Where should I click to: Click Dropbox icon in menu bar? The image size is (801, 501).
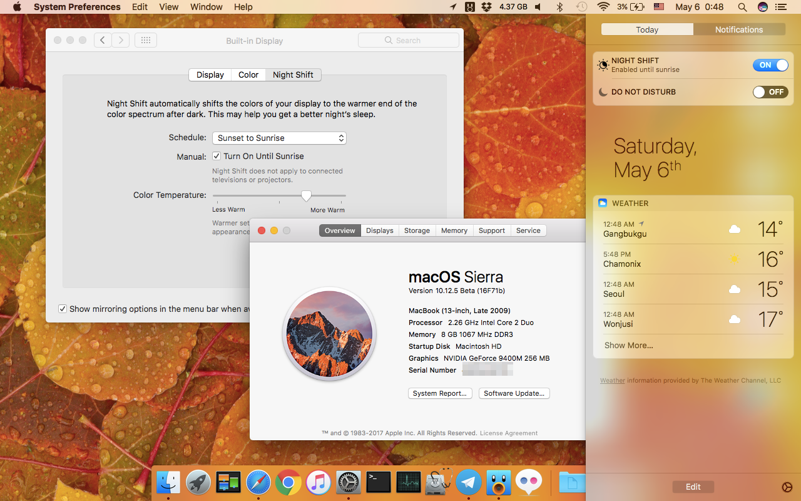click(x=487, y=7)
